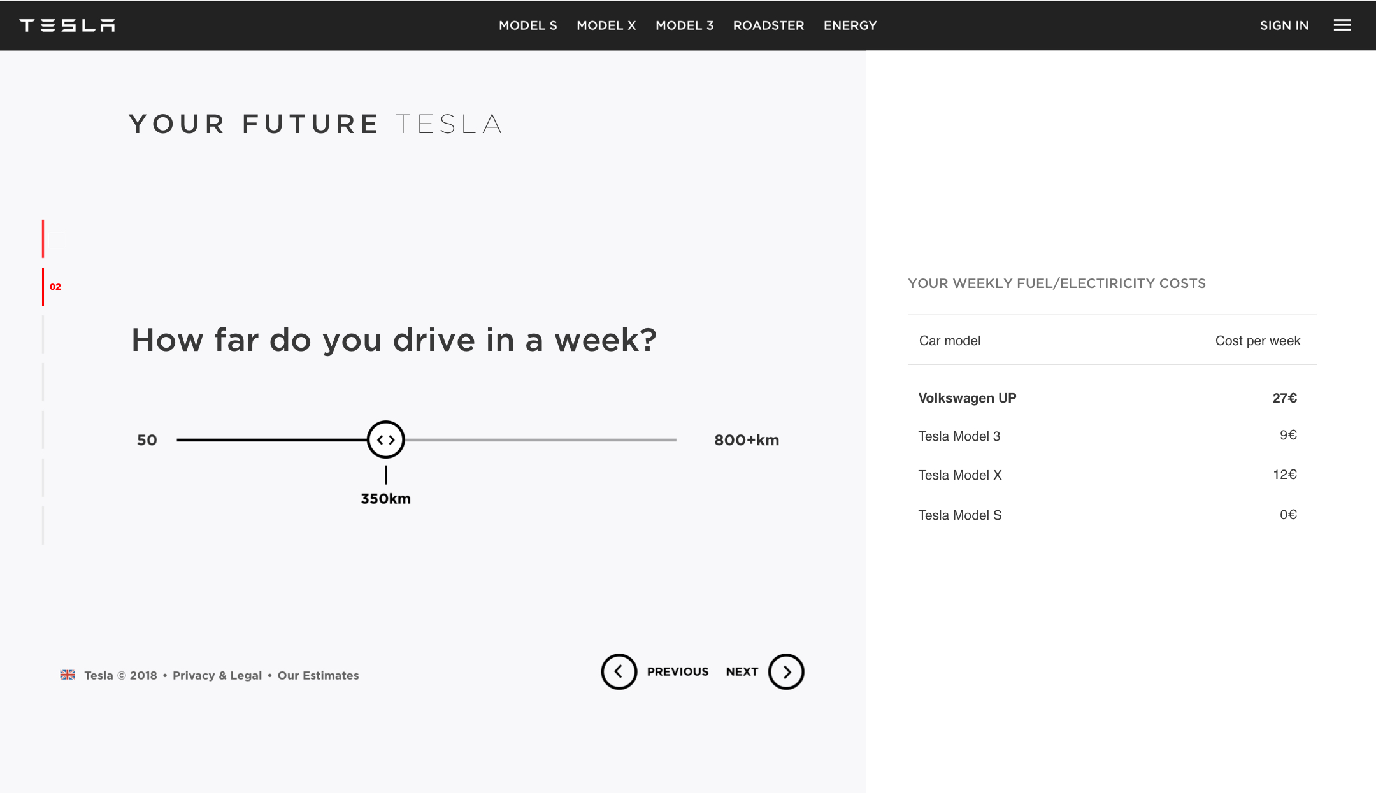Open the hamburger menu icon
This screenshot has width=1376, height=793.
coord(1342,25)
